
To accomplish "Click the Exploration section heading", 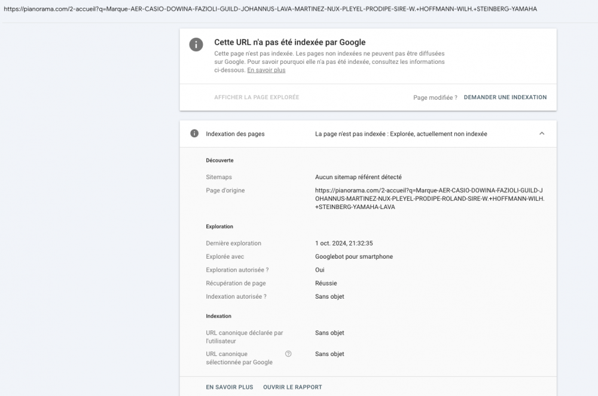I will (219, 226).
